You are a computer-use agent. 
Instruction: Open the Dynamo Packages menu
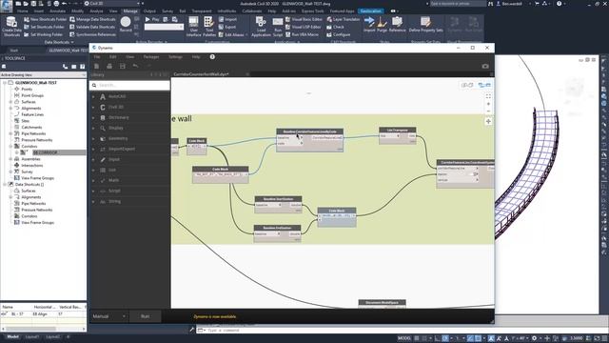151,57
